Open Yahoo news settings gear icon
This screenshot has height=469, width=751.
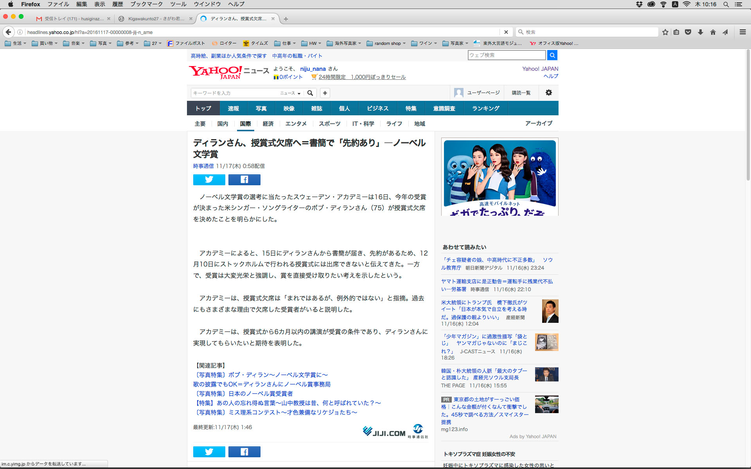(x=548, y=93)
